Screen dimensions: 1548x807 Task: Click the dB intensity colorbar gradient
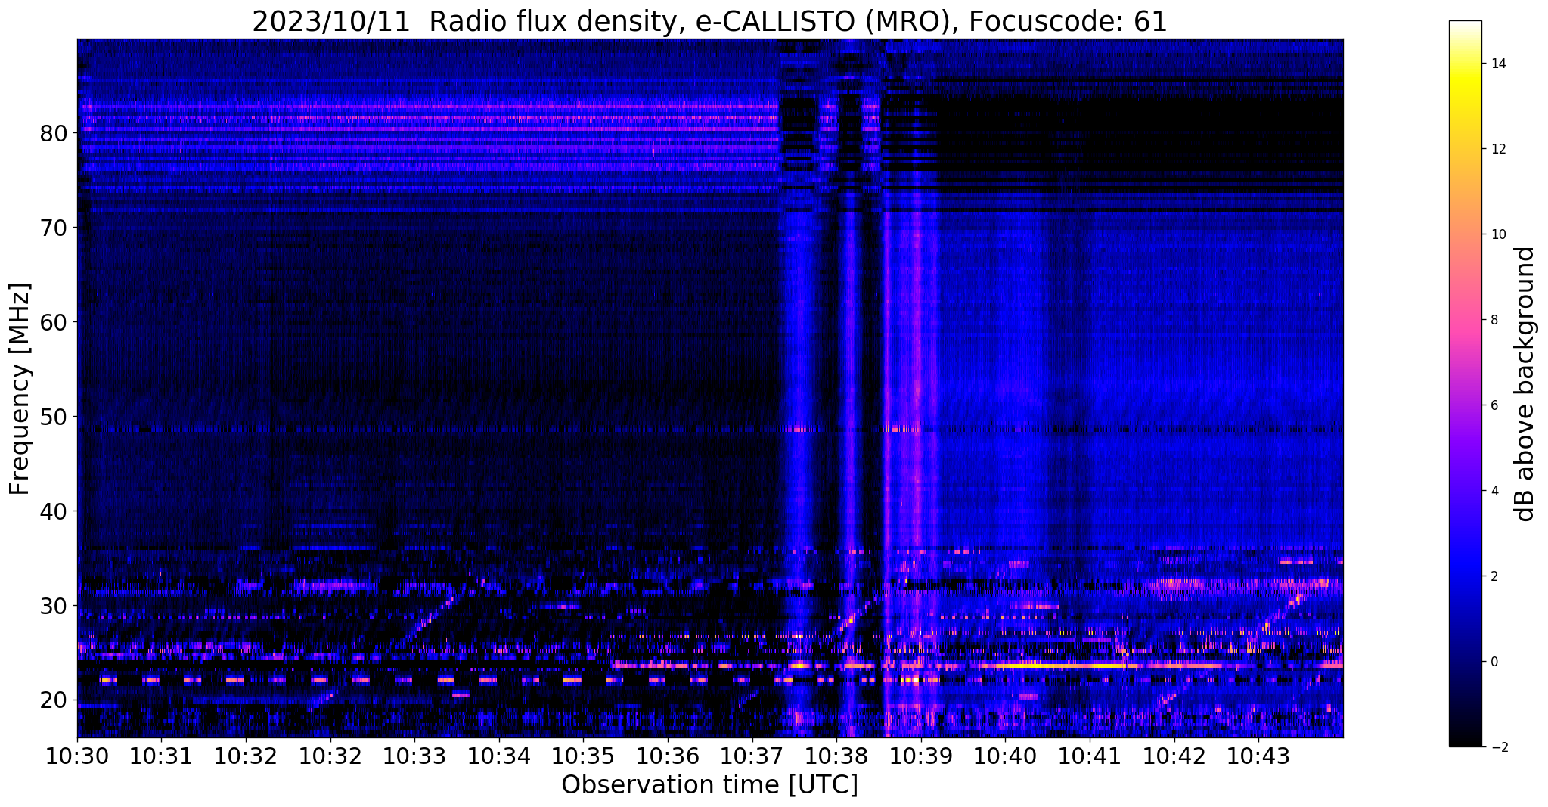[1465, 383]
